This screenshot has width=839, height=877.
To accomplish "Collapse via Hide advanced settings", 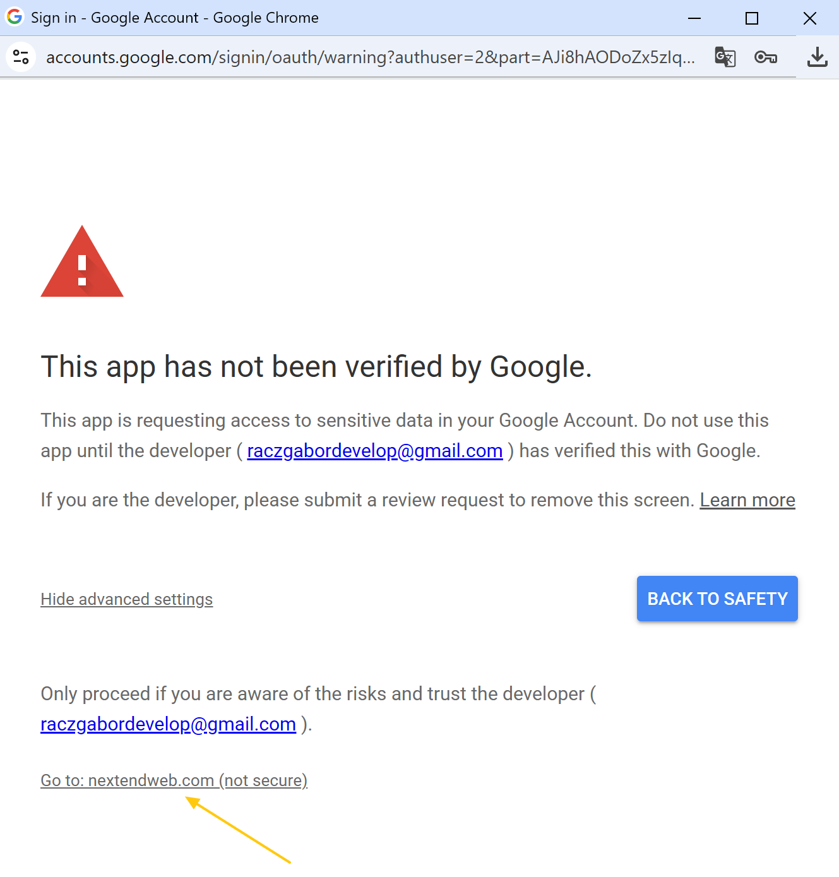I will pos(127,599).
